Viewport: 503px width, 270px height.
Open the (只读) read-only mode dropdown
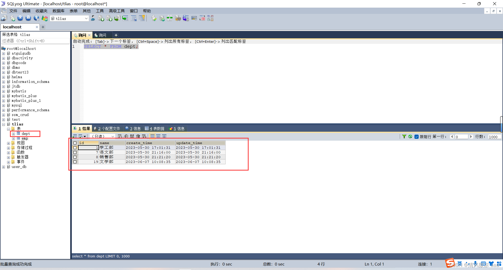coord(102,136)
